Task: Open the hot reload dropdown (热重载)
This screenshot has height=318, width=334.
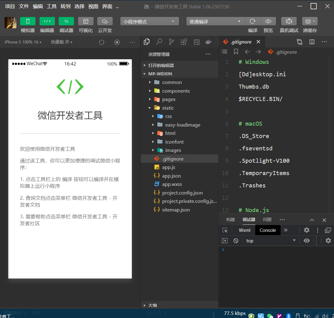Action: pos(62,42)
